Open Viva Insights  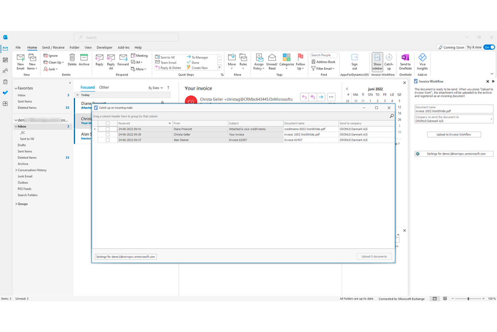422,62
